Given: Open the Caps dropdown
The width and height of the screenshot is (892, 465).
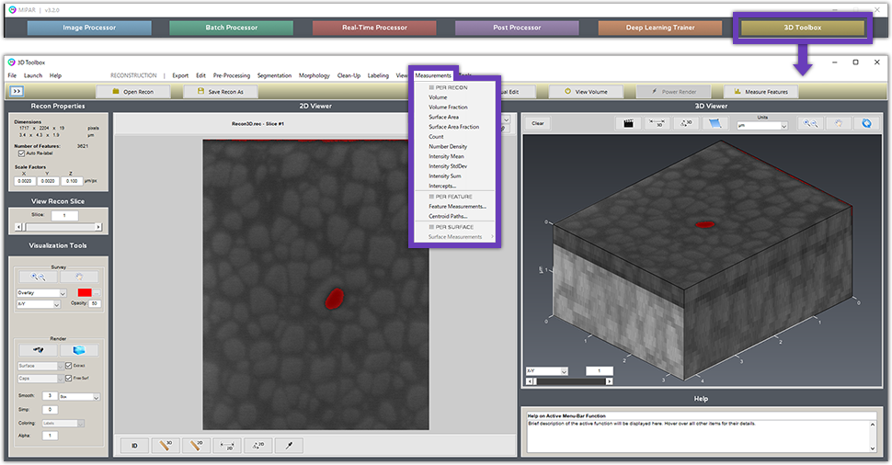Looking at the screenshot, I should click(x=40, y=378).
